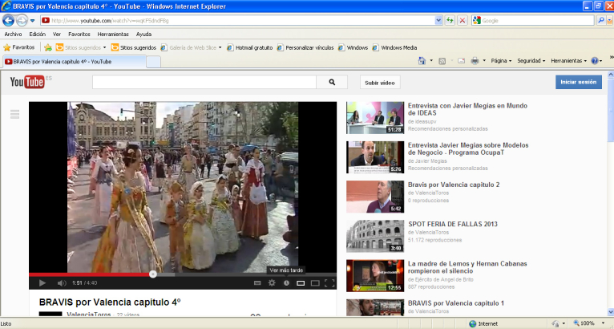Toggle the annotations icon in player
This screenshot has width=614, height=329.
click(x=257, y=282)
